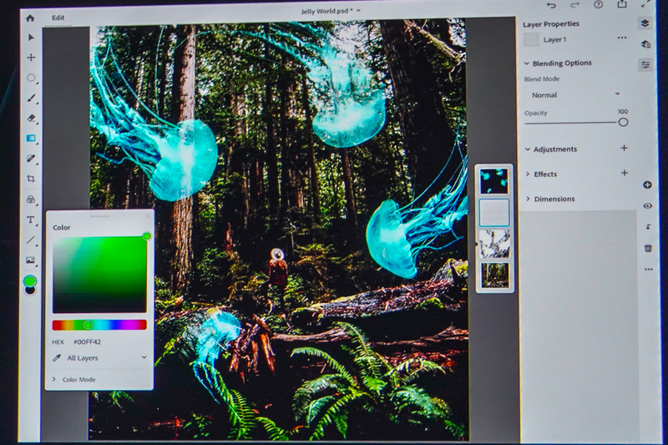The height and width of the screenshot is (445, 668).
Task: Select the Place Image tool
Action: pos(30,260)
